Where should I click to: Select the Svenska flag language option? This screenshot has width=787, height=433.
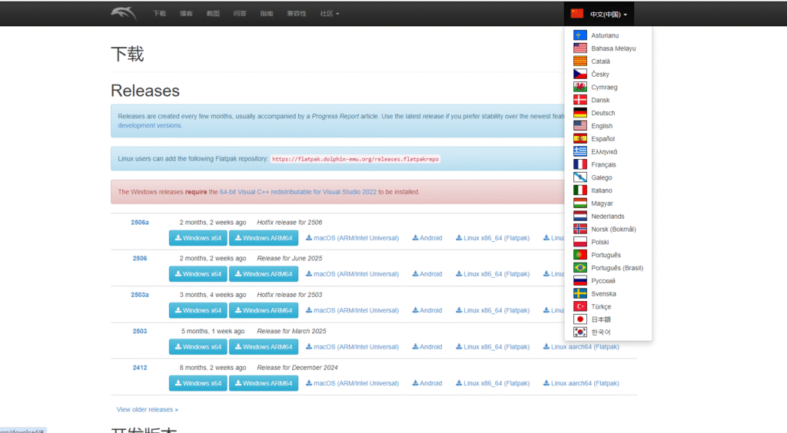pyautogui.click(x=580, y=293)
